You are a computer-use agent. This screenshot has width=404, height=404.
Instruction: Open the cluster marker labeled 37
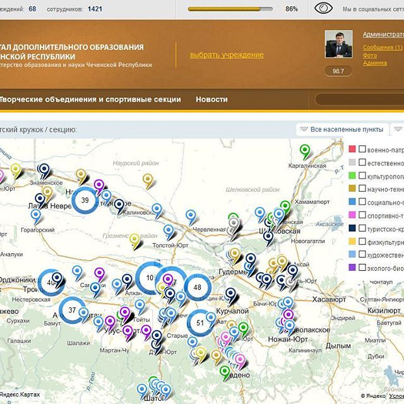coord(72,310)
